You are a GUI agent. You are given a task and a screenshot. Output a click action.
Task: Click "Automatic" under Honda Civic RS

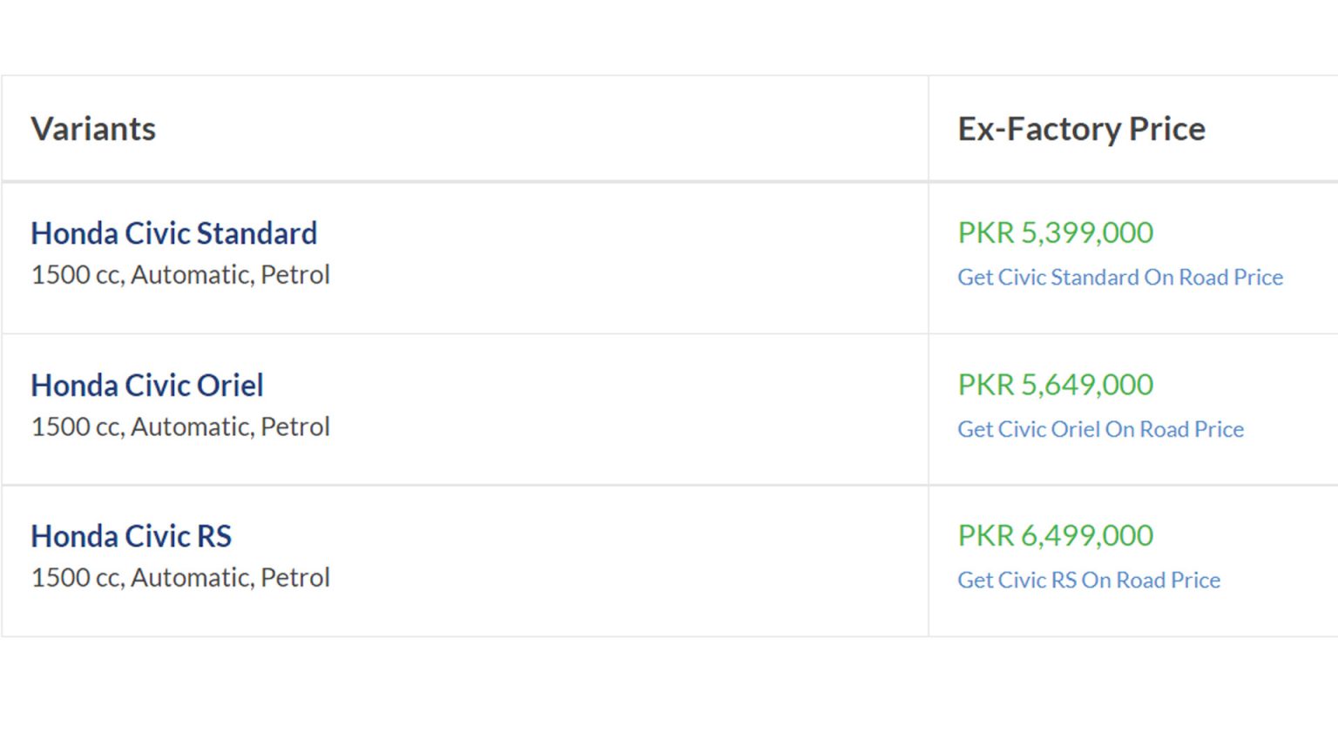click(x=190, y=578)
